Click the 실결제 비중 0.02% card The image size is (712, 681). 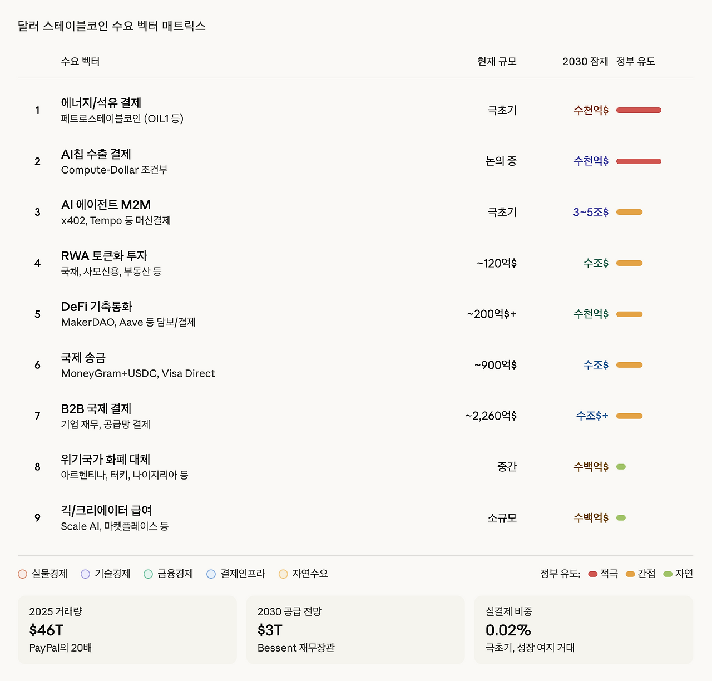coord(584,630)
